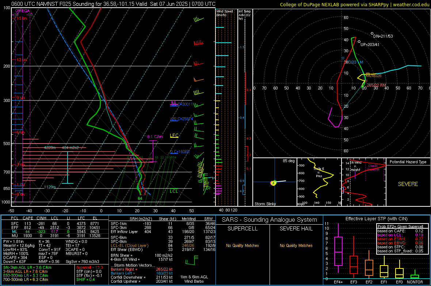This screenshot has height=286, width=431.
Task: Click the '404 m2s2' helicity label
Action: point(70,148)
